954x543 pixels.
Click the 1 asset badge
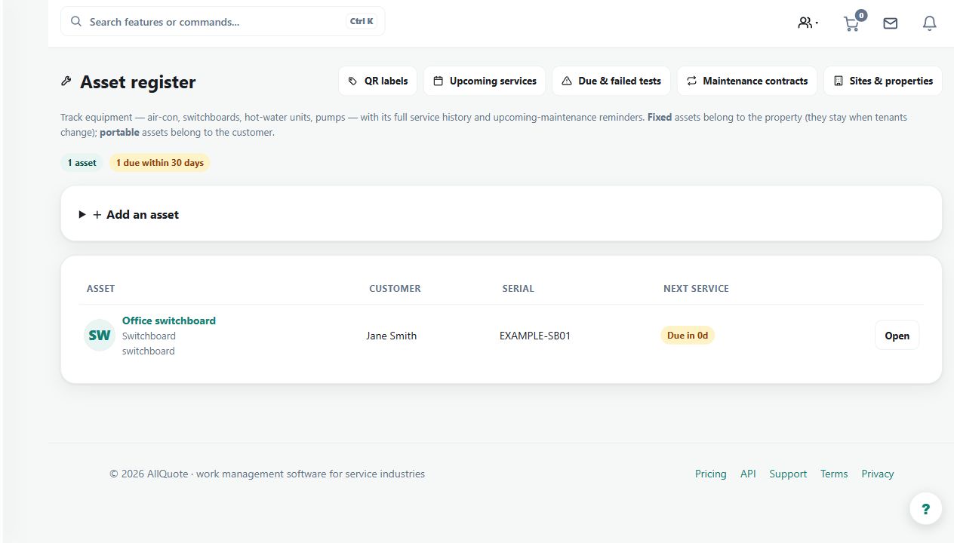82,163
